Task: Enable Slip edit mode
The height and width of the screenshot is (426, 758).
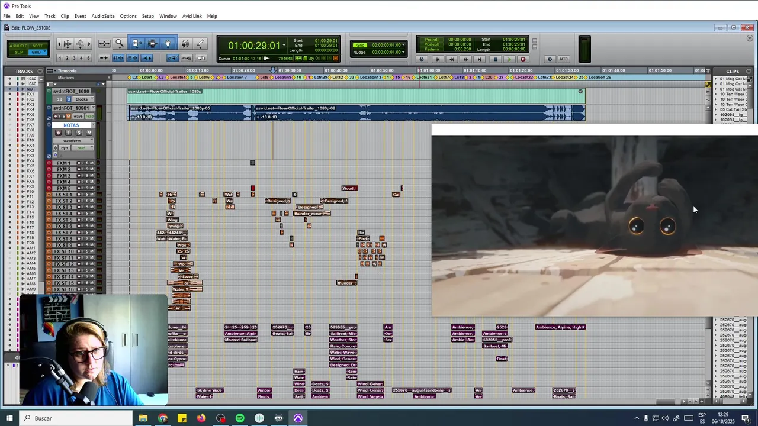Action: [19, 52]
